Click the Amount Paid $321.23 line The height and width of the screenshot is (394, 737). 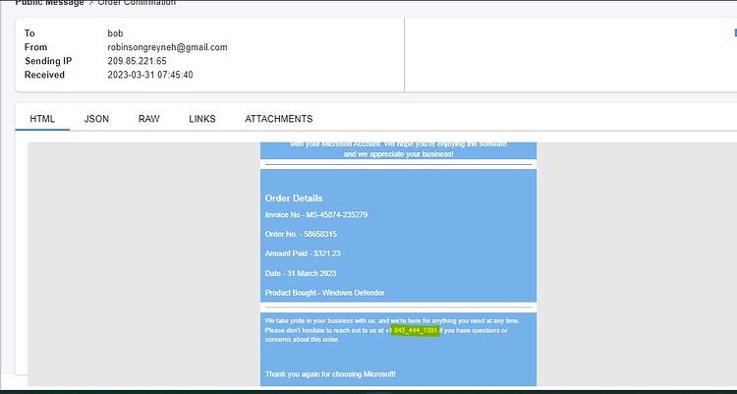(303, 253)
